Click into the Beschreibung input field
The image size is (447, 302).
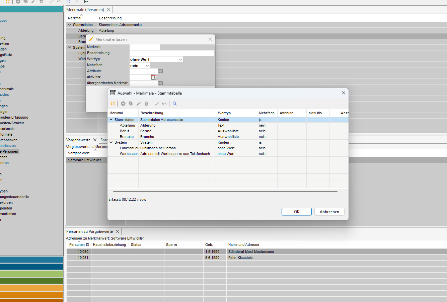coord(171,53)
